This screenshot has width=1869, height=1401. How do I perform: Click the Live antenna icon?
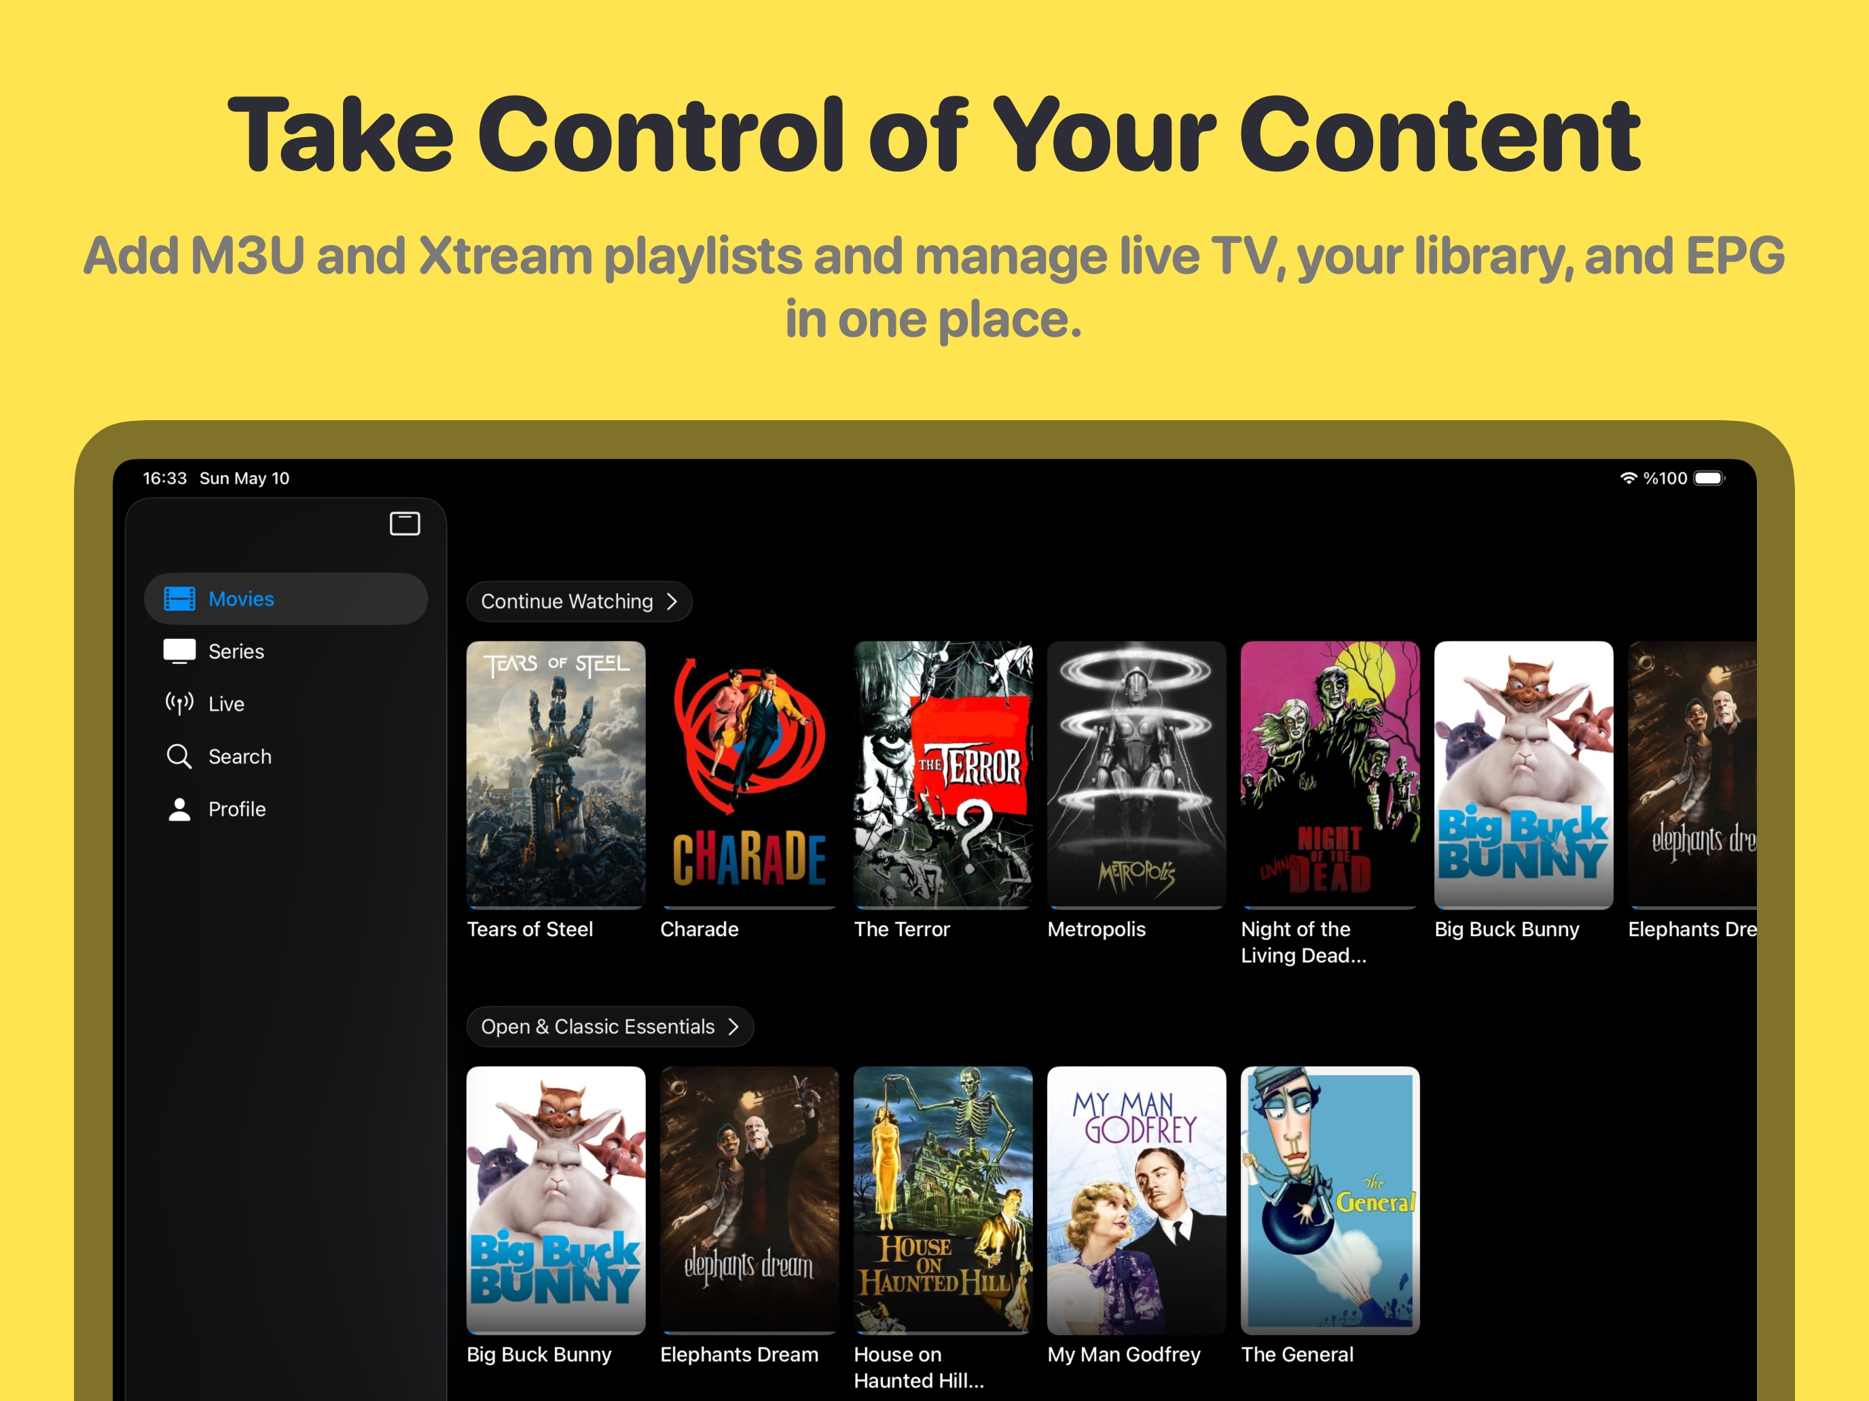point(179,703)
